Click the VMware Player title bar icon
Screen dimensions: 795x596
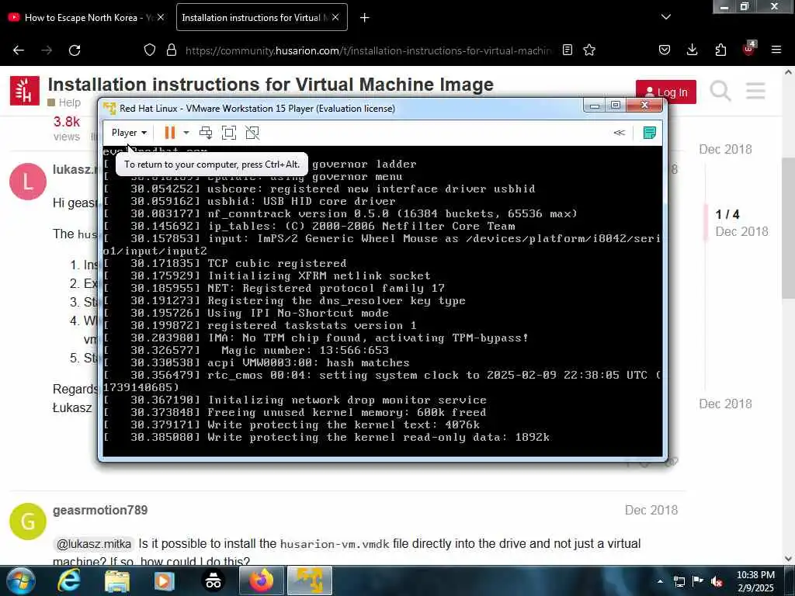point(109,109)
